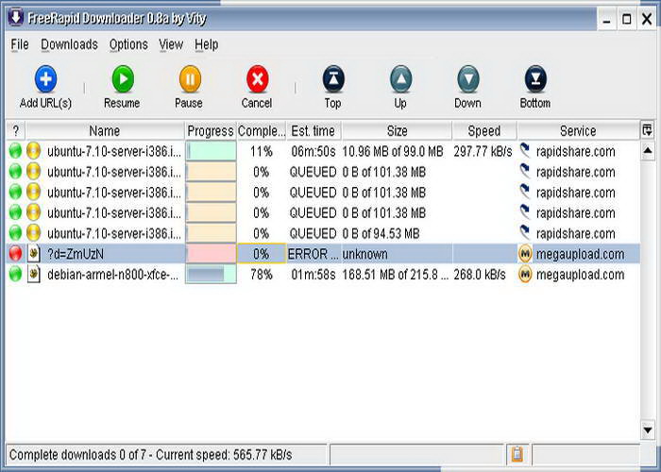
Task: Click the rapidshare icon in the 94.53 MB row
Action: (525, 232)
